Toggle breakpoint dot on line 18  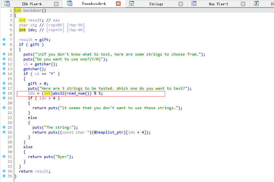pos(4,93)
